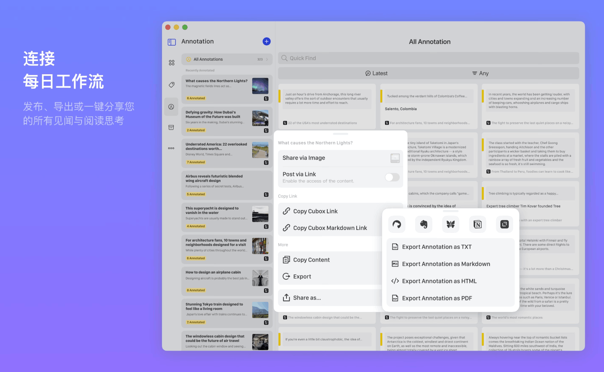604x372 pixels.
Task: Enable the Post via Link switch
Action: pyautogui.click(x=392, y=177)
